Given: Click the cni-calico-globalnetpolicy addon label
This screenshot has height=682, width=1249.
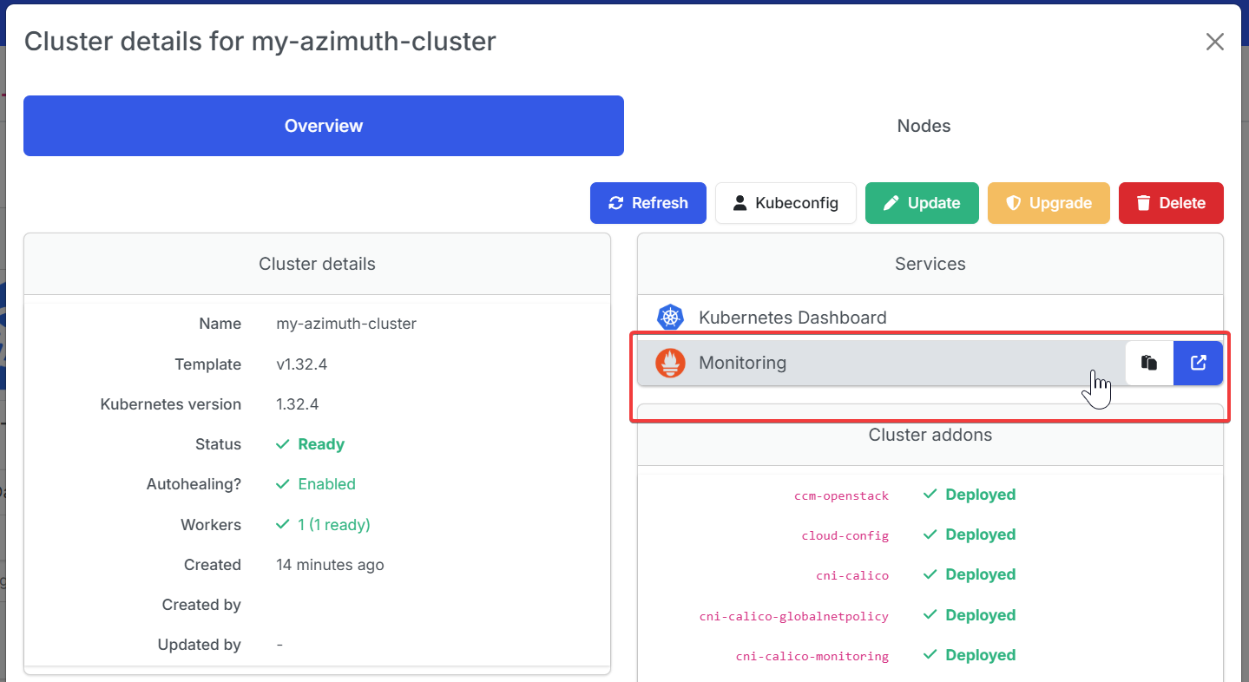Looking at the screenshot, I should pyautogui.click(x=794, y=616).
